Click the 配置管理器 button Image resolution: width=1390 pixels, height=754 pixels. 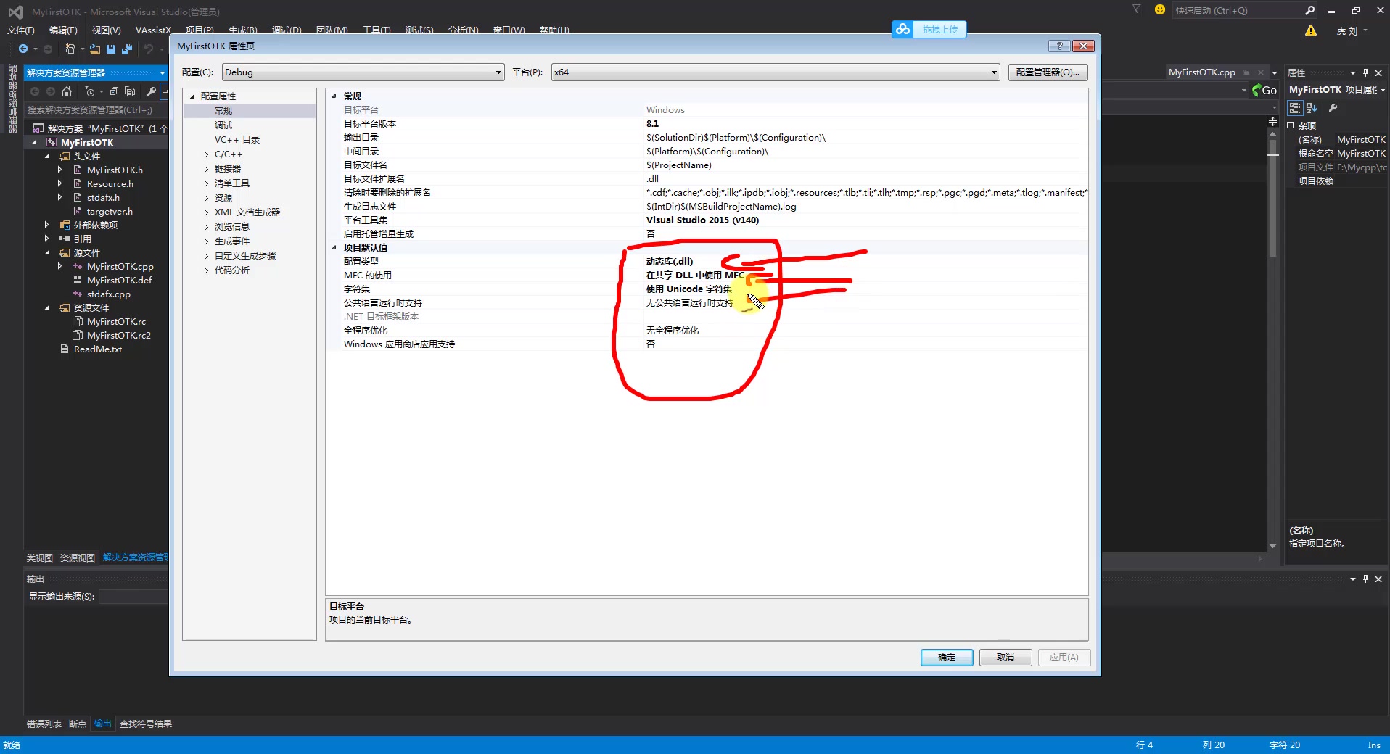(1047, 72)
